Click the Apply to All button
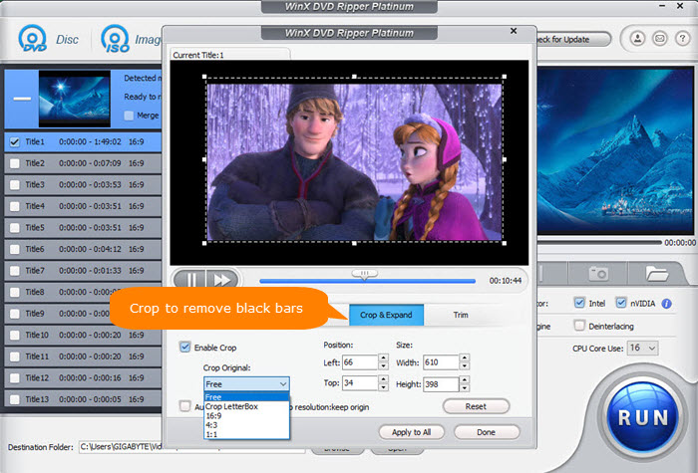698x473 pixels. tap(411, 432)
